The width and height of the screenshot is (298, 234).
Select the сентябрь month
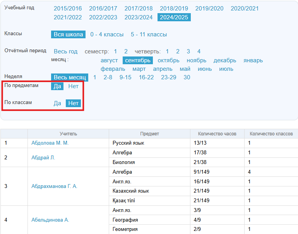click(138, 60)
